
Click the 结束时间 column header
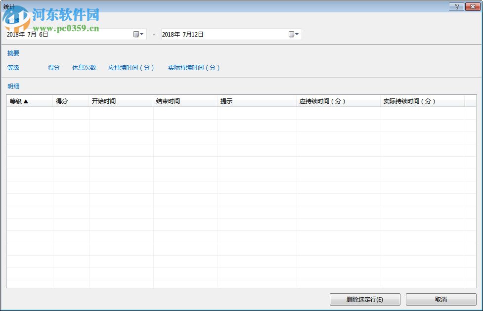tap(168, 100)
